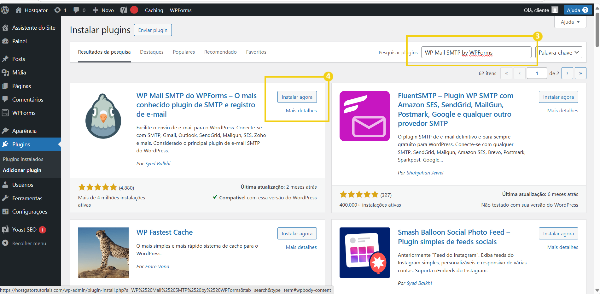Viewport: 600px width, 294px height.
Task: Open author link Shahjahan Jewel
Action: (x=425, y=173)
